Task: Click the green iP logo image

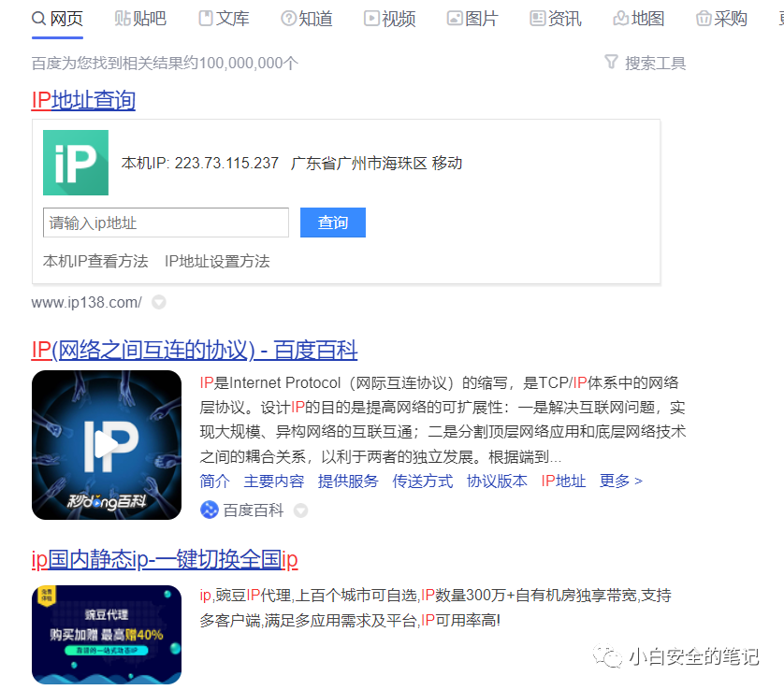Action: [76, 163]
